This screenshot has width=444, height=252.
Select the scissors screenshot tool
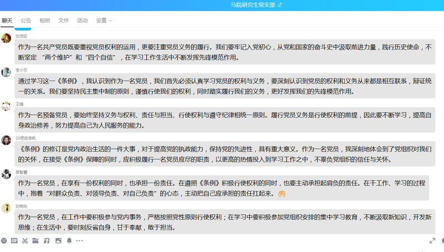[25, 241]
